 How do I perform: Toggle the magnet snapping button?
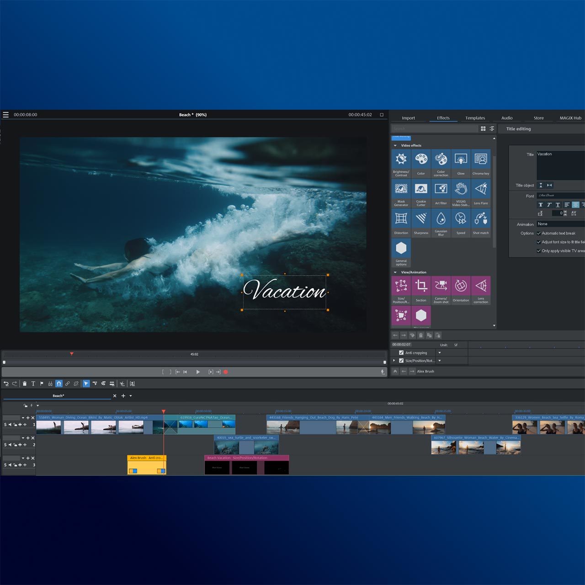[x=59, y=383]
